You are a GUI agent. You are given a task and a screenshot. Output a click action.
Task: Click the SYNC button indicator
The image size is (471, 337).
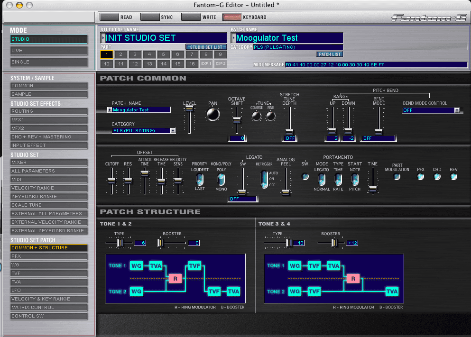150,17
